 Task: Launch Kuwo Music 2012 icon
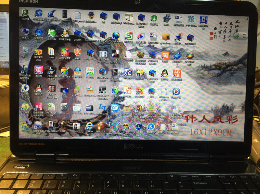pos(39,52)
